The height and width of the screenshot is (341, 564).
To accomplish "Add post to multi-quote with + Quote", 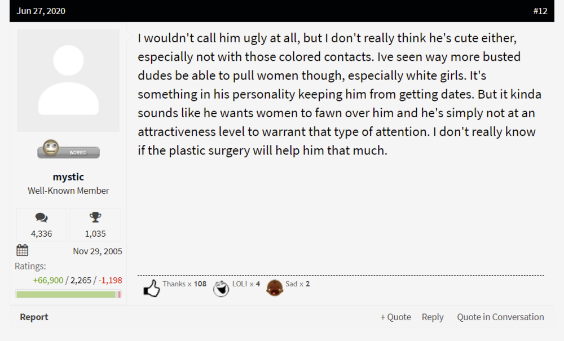I will (x=395, y=317).
